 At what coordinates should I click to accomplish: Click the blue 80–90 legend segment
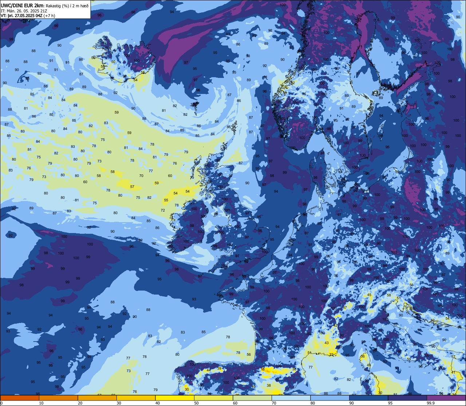330,398
